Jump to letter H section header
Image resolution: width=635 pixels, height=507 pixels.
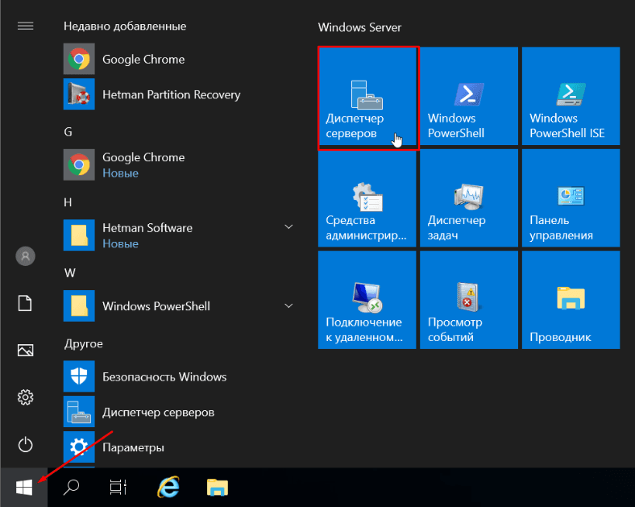[x=68, y=202]
